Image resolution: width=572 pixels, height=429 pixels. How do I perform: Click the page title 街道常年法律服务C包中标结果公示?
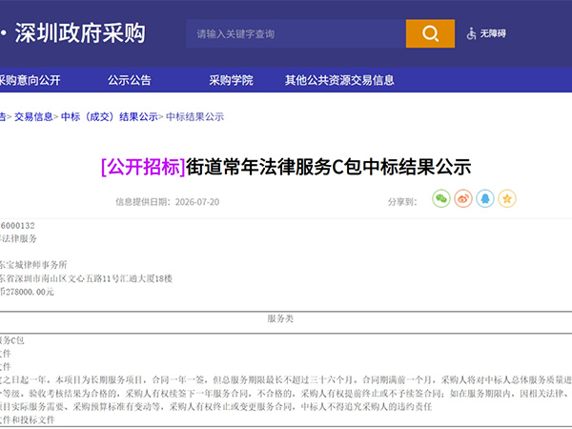tap(328, 167)
